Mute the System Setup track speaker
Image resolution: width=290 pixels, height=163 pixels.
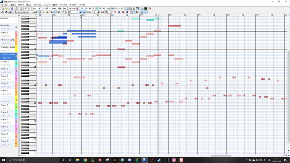click(16, 27)
